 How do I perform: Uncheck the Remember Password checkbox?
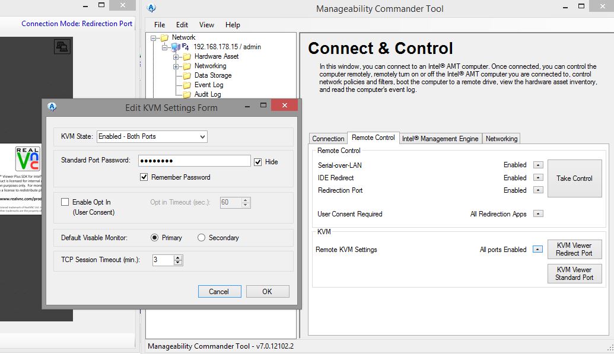[x=144, y=177]
